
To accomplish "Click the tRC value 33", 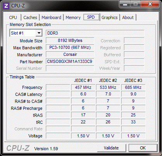I will click(x=133, y=122).
